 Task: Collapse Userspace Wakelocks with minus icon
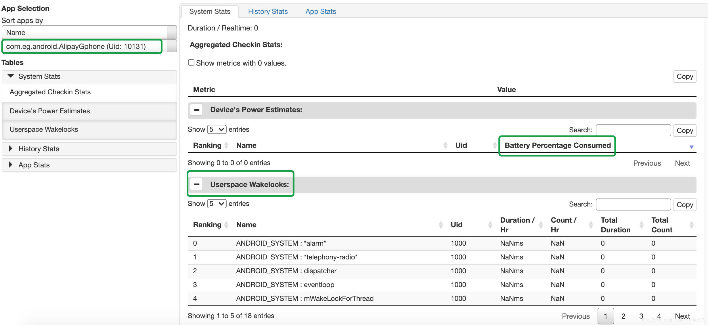(x=197, y=184)
